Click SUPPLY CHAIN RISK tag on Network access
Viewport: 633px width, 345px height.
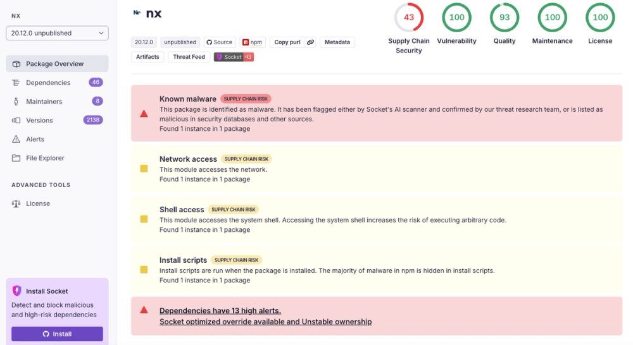(x=246, y=159)
